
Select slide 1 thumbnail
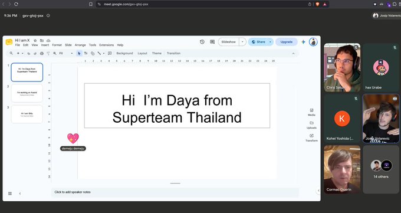(27, 72)
